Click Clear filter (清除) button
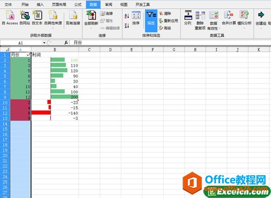 pos(165,14)
